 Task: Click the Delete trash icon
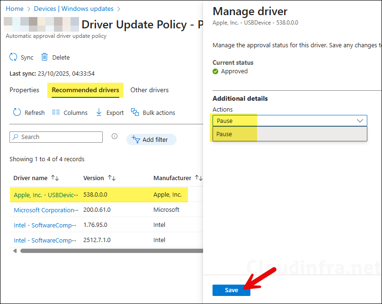point(44,57)
